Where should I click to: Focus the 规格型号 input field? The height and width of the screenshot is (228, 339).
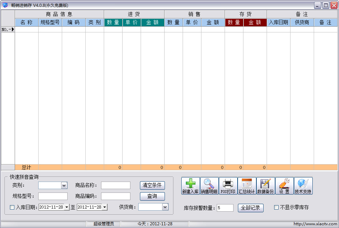pos(53,196)
